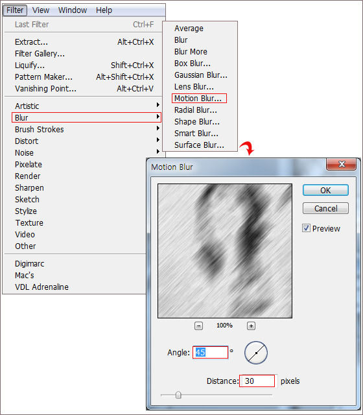Open the Video filter group
This screenshot has width=363, height=415.
[x=25, y=234]
